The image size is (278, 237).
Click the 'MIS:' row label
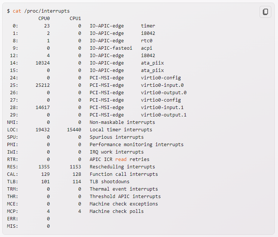tap(13, 226)
